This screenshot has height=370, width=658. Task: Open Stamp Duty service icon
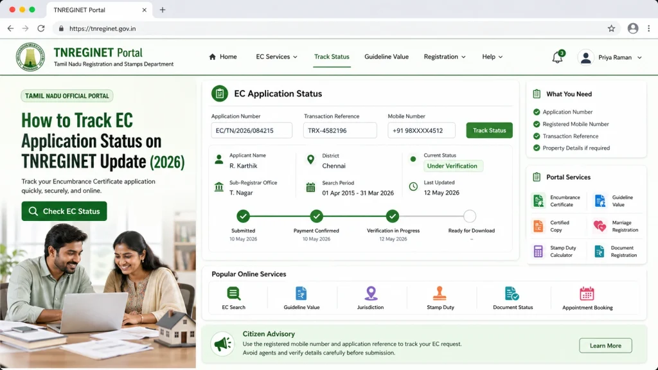click(440, 293)
